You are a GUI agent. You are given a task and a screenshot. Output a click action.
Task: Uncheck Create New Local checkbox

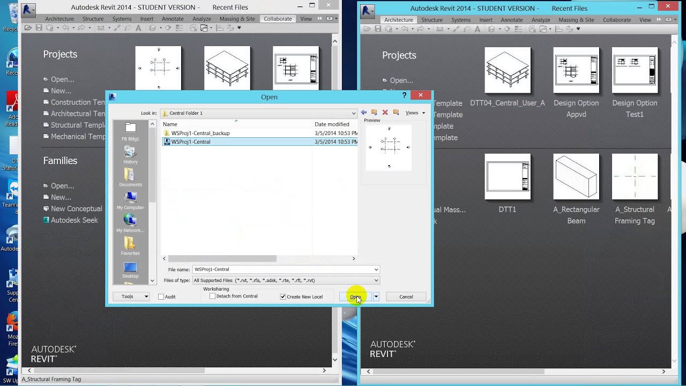[x=283, y=296]
